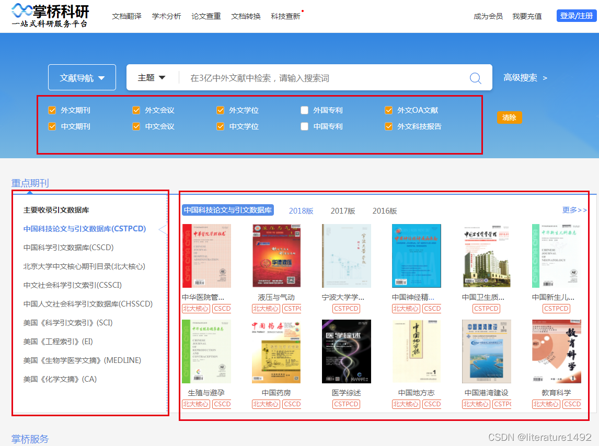Viewport: 599px width, 446px height.
Task: Switch to the 2018版 tab
Action: pos(301,211)
